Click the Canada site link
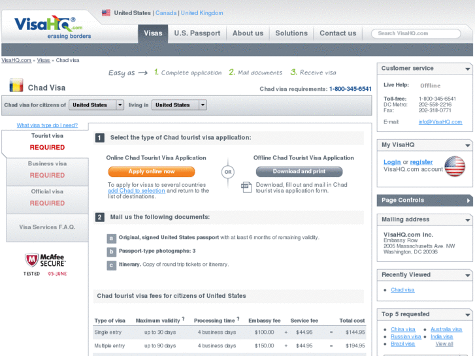Viewport: 475px width, 356px height. click(166, 13)
